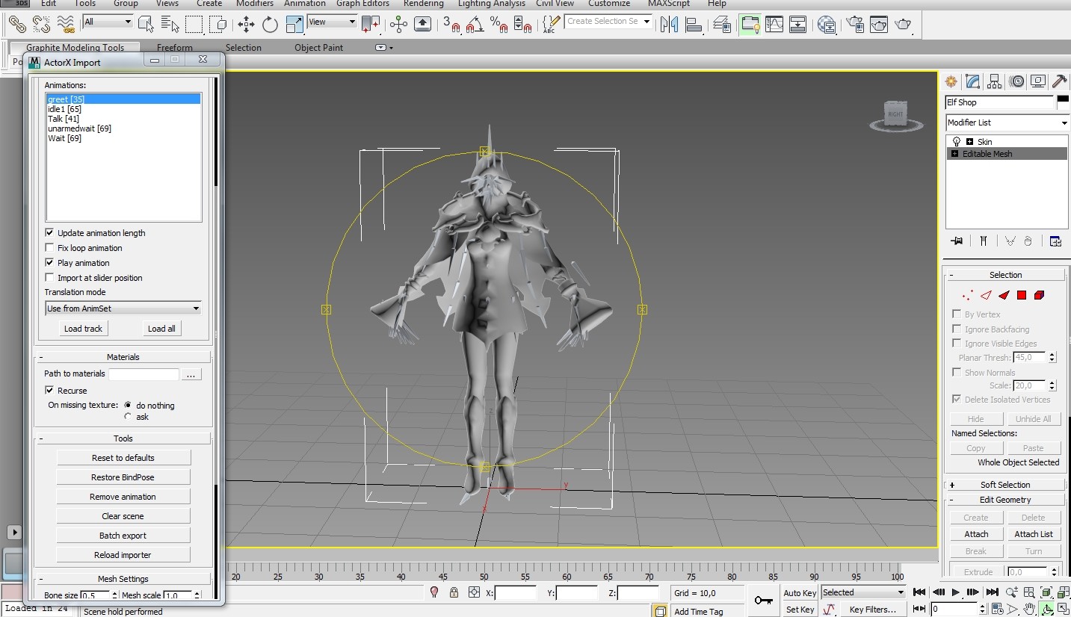Switch to the Freeform ribbon tab
This screenshot has width=1071, height=617.
175,48
